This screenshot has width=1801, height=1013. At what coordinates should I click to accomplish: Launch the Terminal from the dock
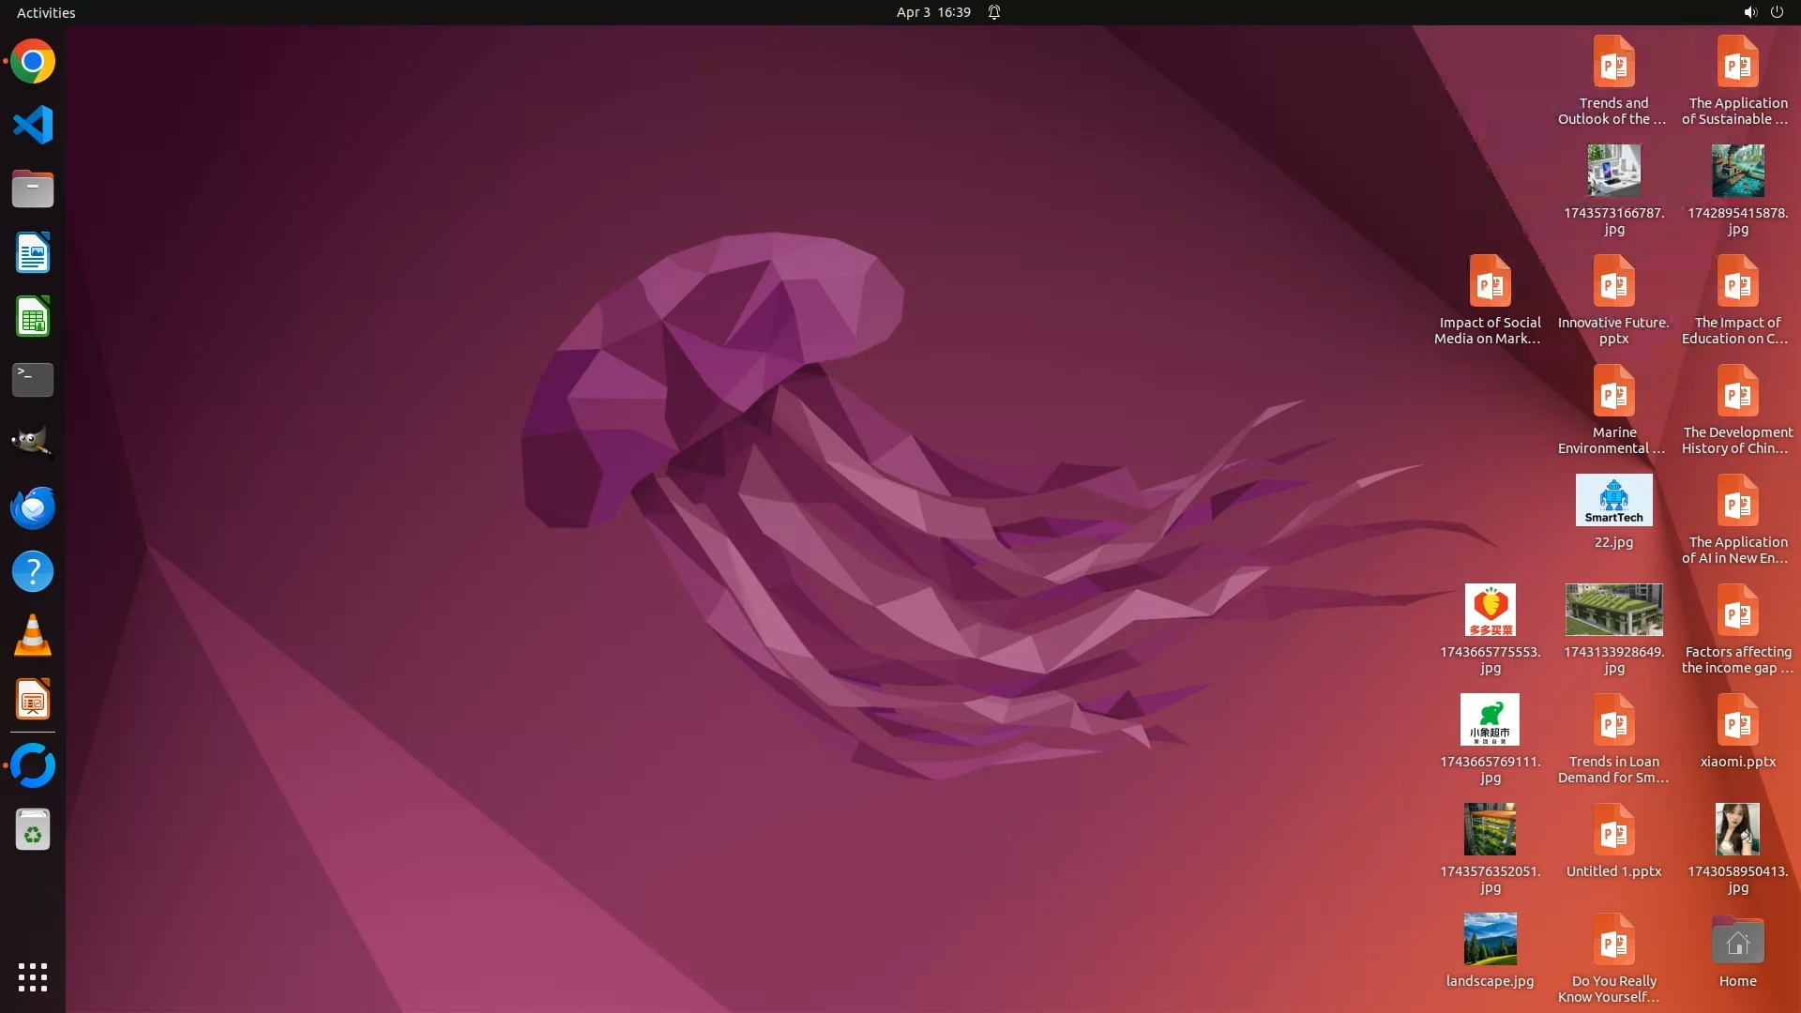pyautogui.click(x=33, y=380)
